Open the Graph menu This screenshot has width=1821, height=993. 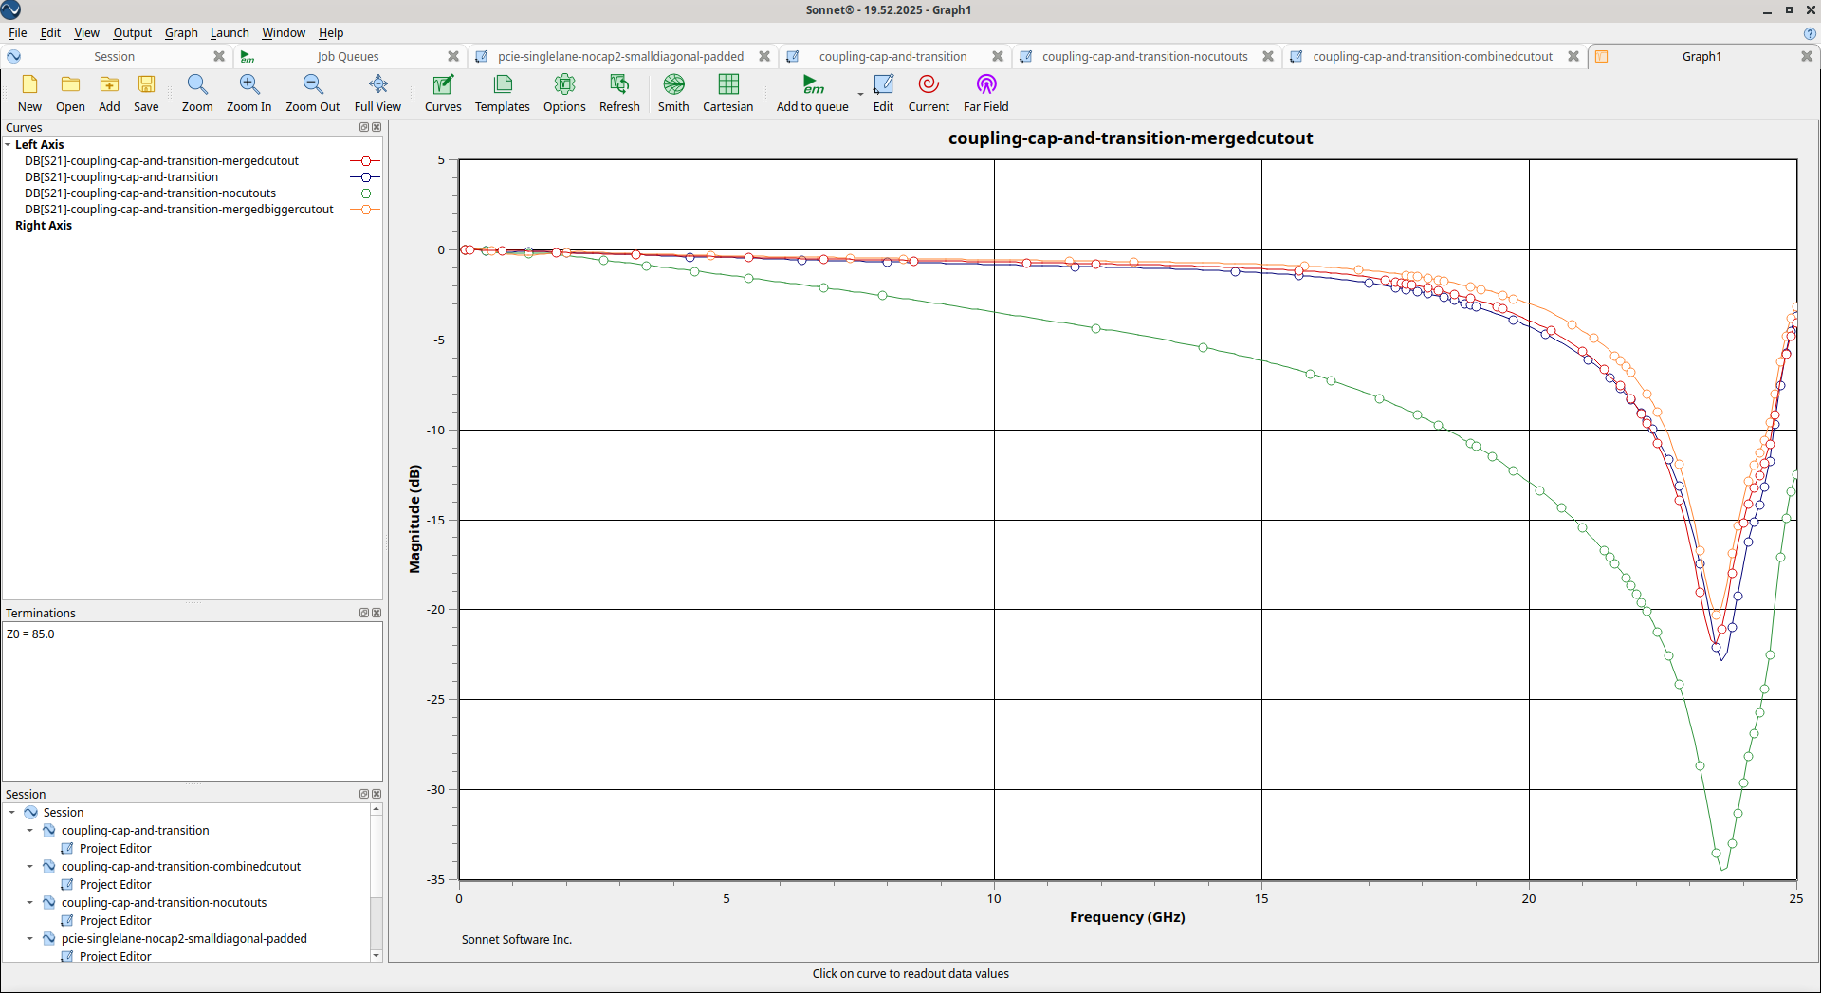(181, 33)
